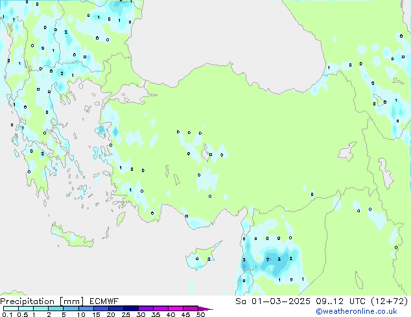Click the legend label "10"
The image size is (411, 317).
click(x=81, y=314)
